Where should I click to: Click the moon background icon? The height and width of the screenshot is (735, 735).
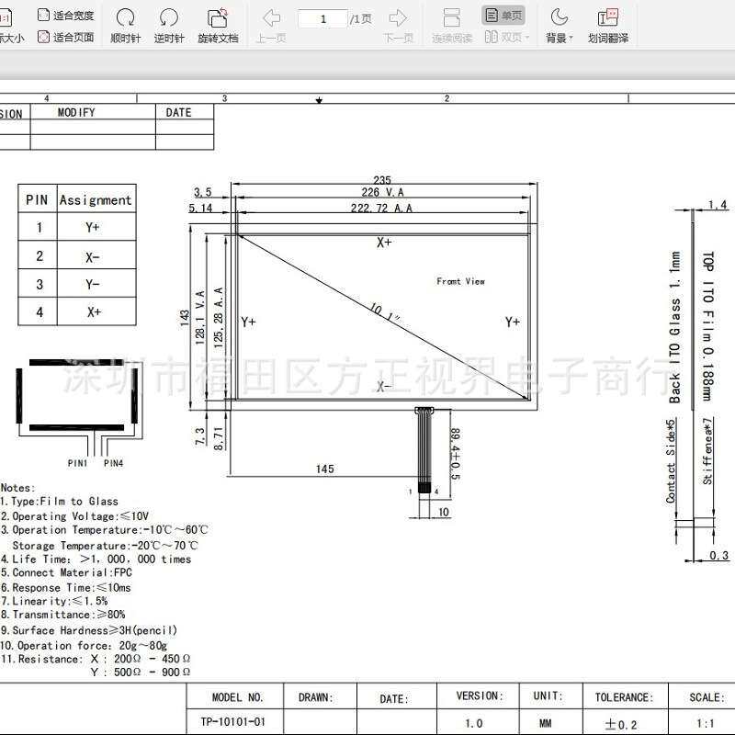click(x=559, y=17)
